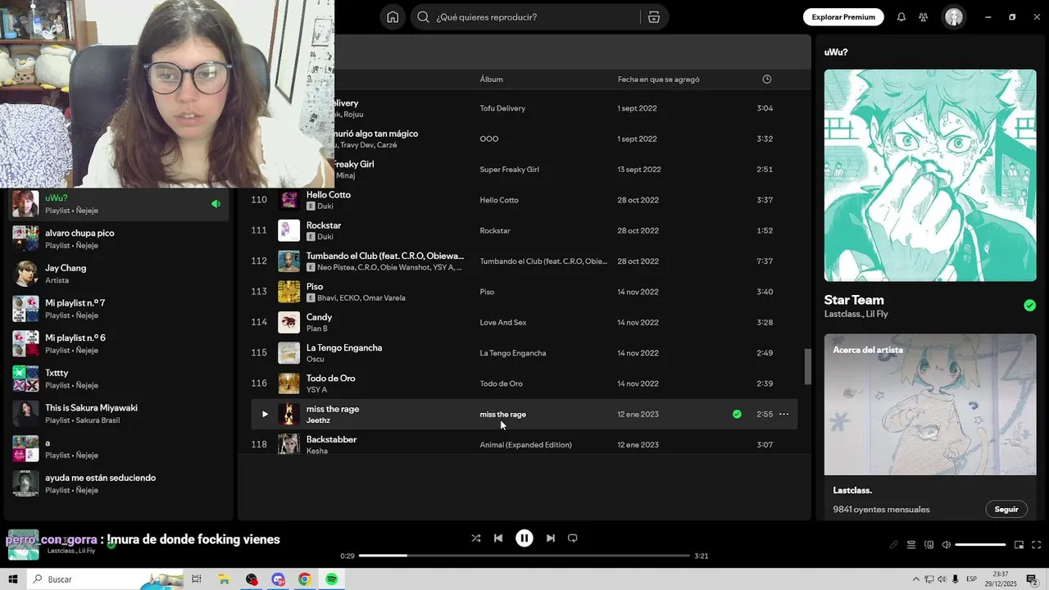
Task: Open the Jay Chang artist entry
Action: pyautogui.click(x=119, y=274)
